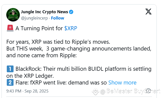Click the BlackRock BUIDL platform sentence
This screenshot has width=162, height=98.
[x=79, y=72]
